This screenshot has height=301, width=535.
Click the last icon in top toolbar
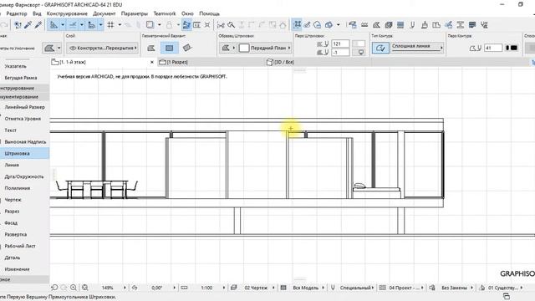tap(484, 25)
